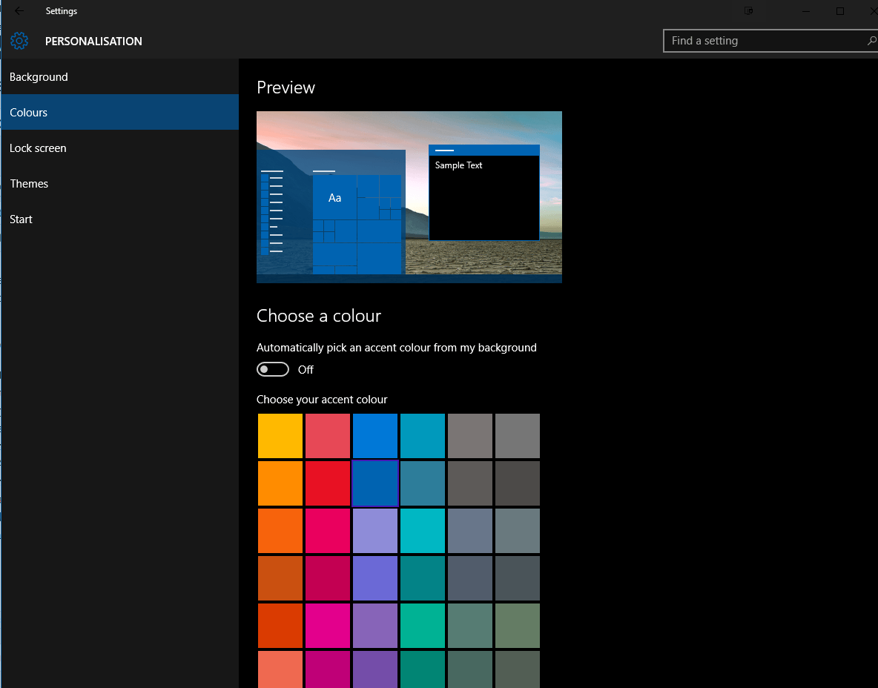Pick the dark magenta swatch in bottom row
Viewport: 878px width, 688px height.
tap(328, 669)
